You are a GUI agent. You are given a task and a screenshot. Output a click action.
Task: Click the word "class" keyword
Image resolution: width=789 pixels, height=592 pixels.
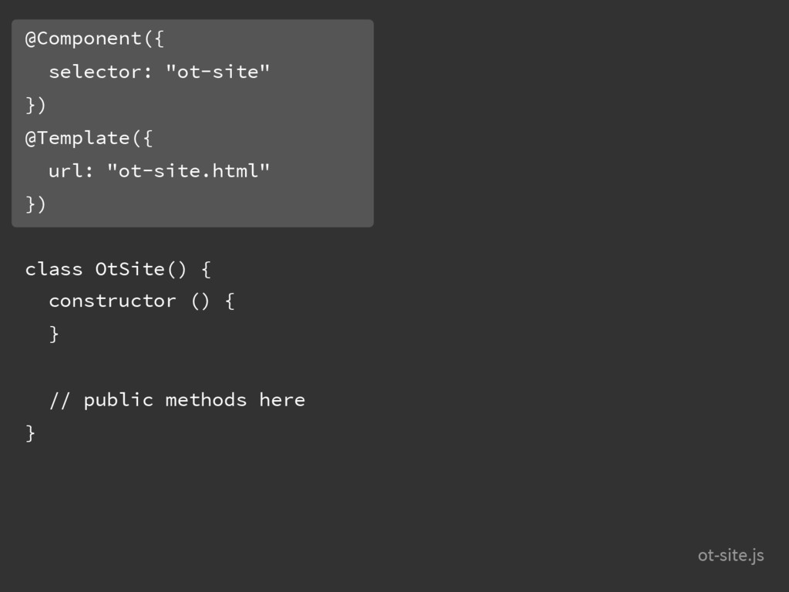[54, 269]
